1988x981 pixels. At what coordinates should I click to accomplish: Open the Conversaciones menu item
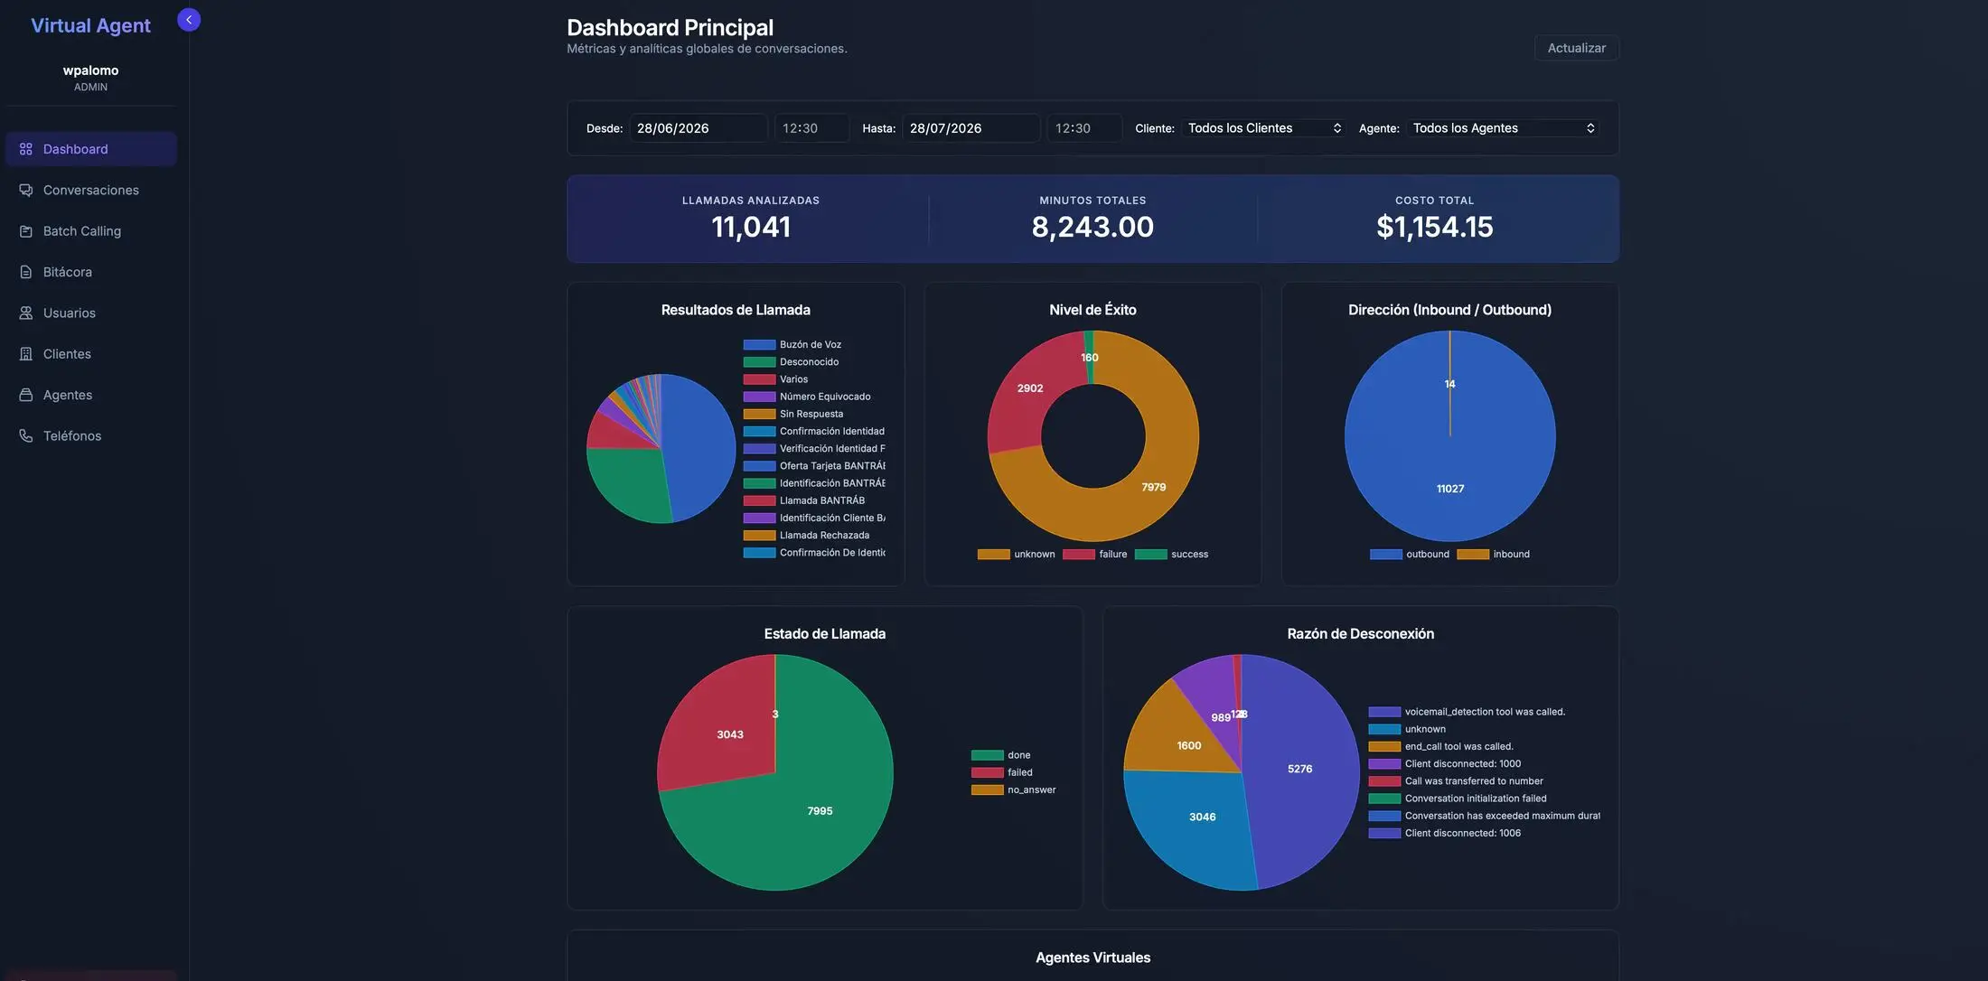click(x=90, y=190)
